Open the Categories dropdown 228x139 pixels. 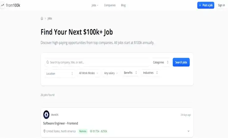161,63
